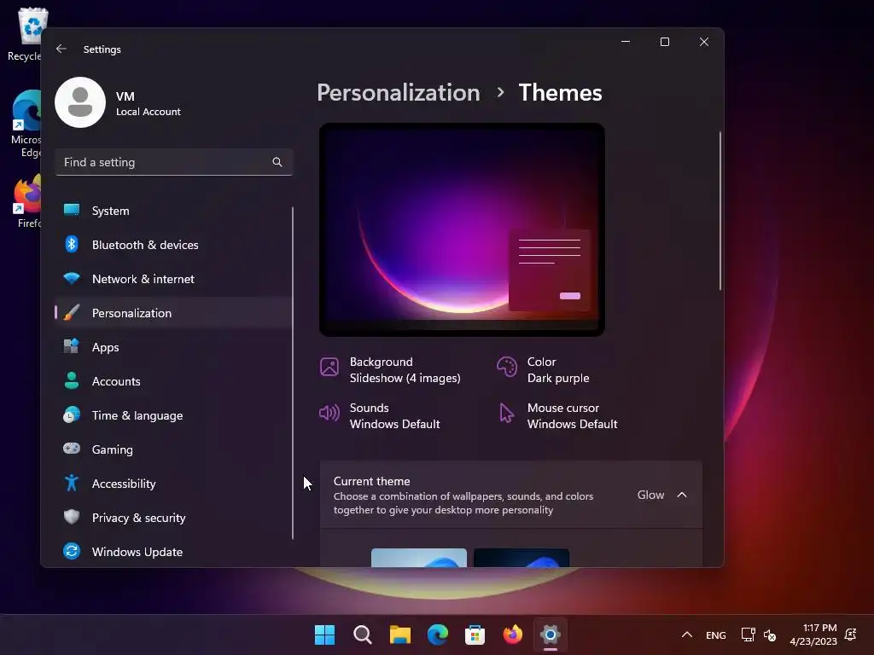Show hidden system tray icons
This screenshot has height=655, width=874.
[x=687, y=635]
